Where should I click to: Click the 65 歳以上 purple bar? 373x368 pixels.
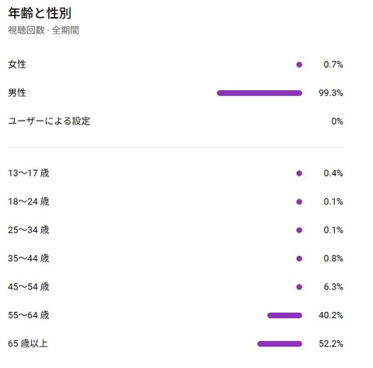point(280,344)
